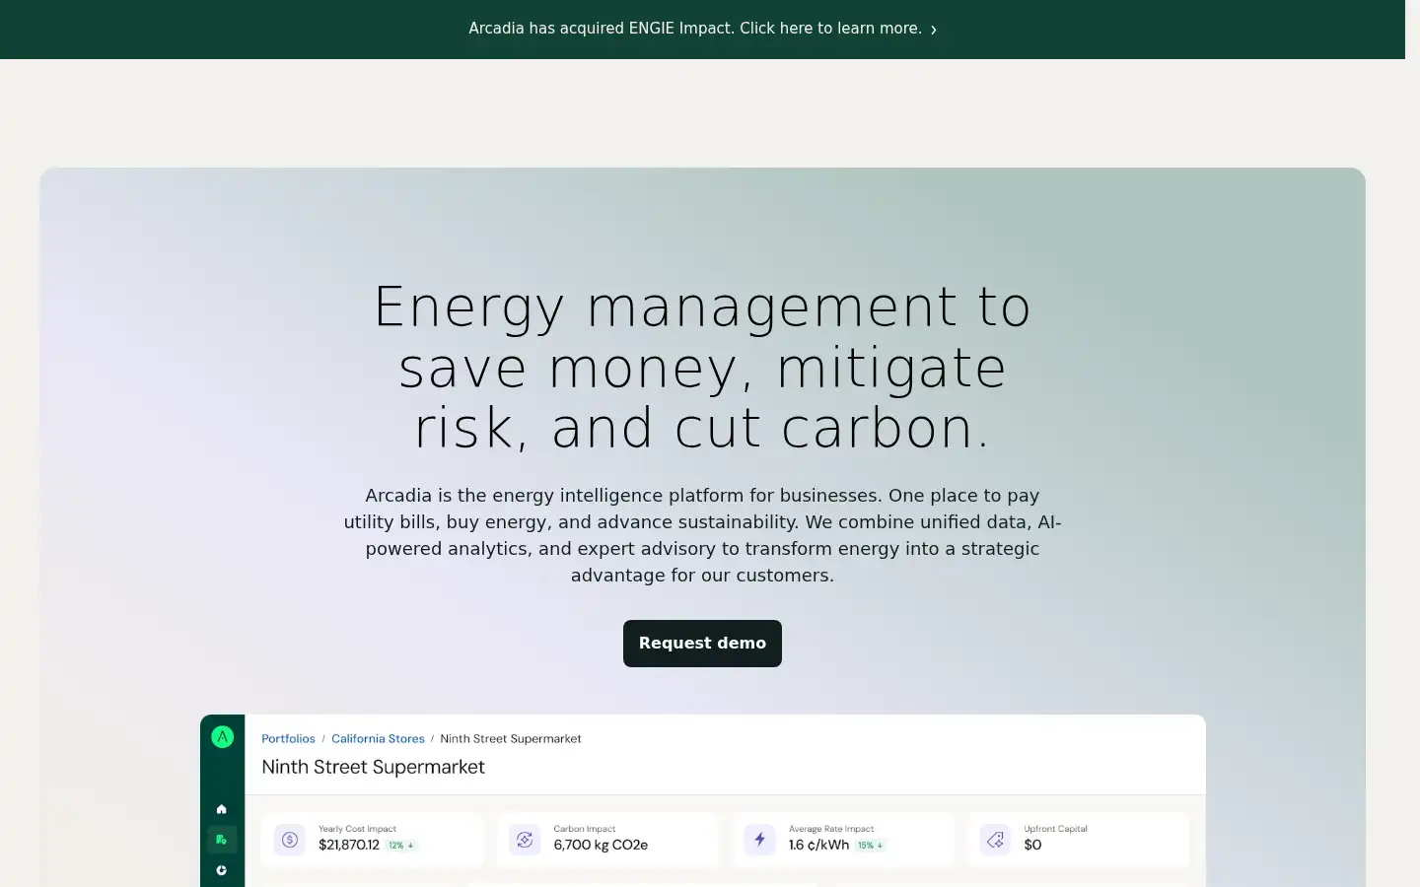This screenshot has width=1420, height=887.
Task: Click the home icon in dashboard sidebar
Action: click(x=222, y=809)
